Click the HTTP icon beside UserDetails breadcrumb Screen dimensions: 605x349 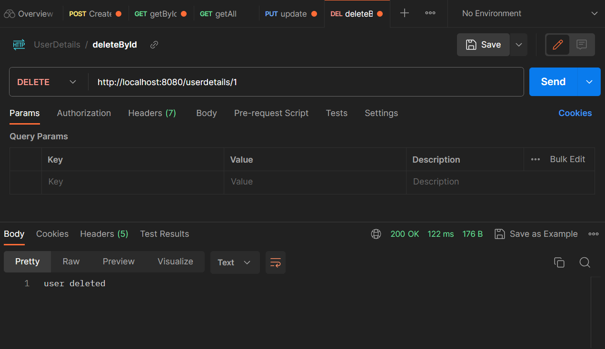[19, 44]
